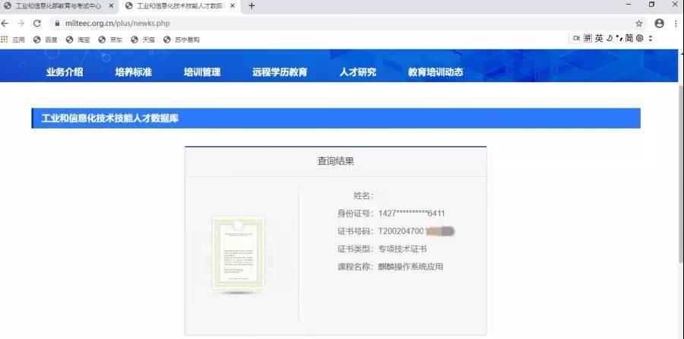
Task: Click the address bar URL field
Action: (304, 24)
